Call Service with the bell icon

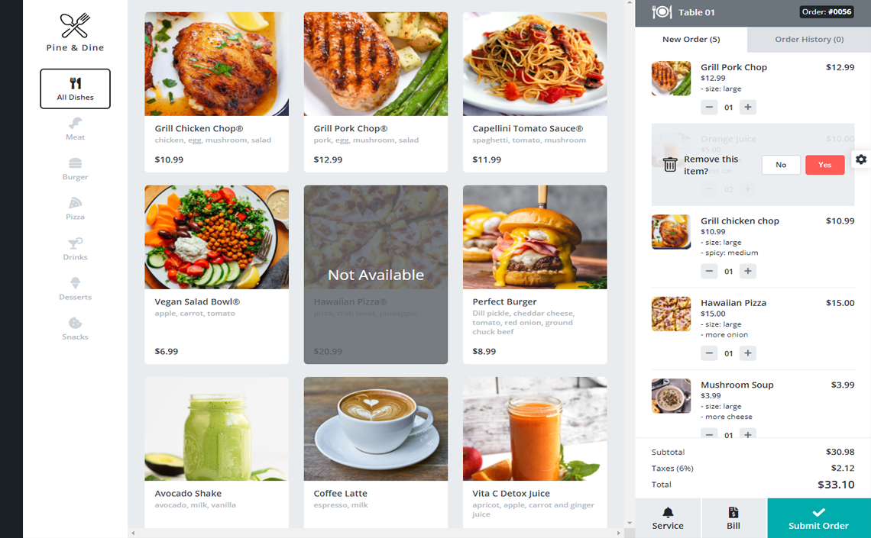668,518
